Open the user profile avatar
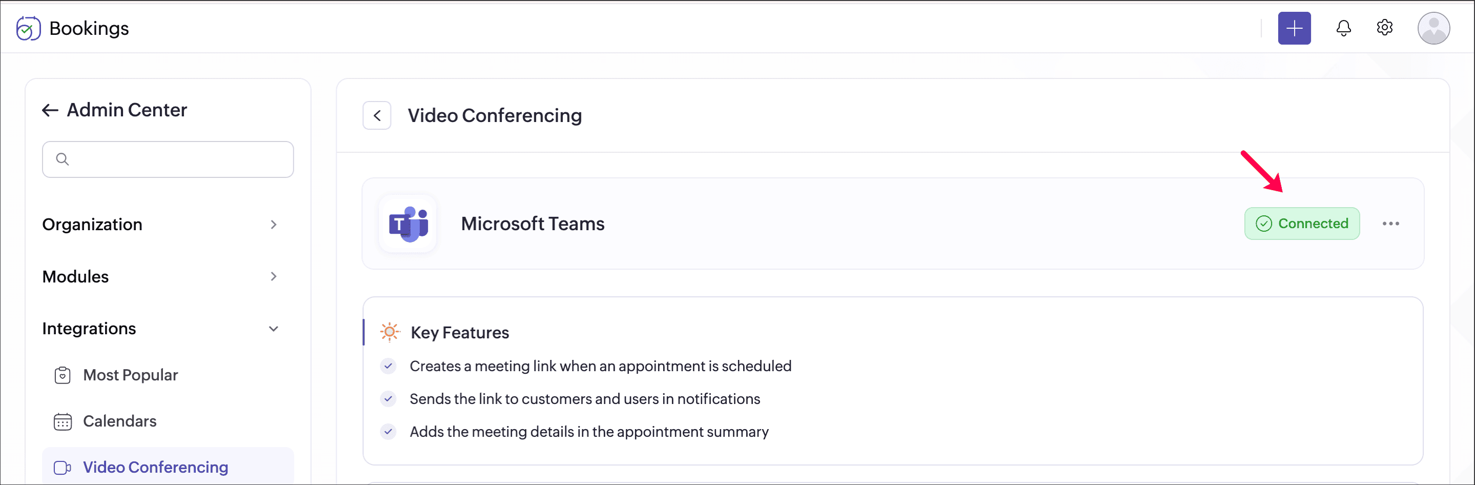The image size is (1475, 485). point(1432,29)
